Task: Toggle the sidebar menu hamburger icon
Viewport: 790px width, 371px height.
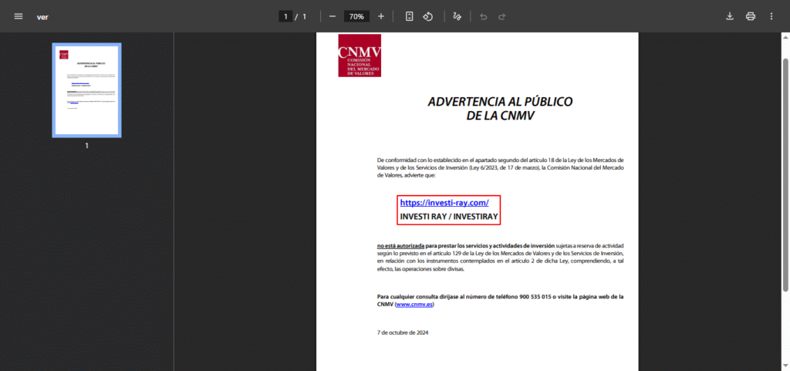Action: (x=19, y=17)
